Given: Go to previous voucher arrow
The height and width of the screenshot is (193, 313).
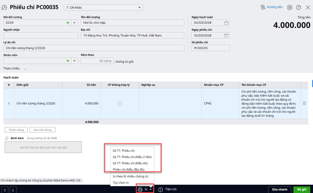Looking at the screenshot, I should point(5,190).
